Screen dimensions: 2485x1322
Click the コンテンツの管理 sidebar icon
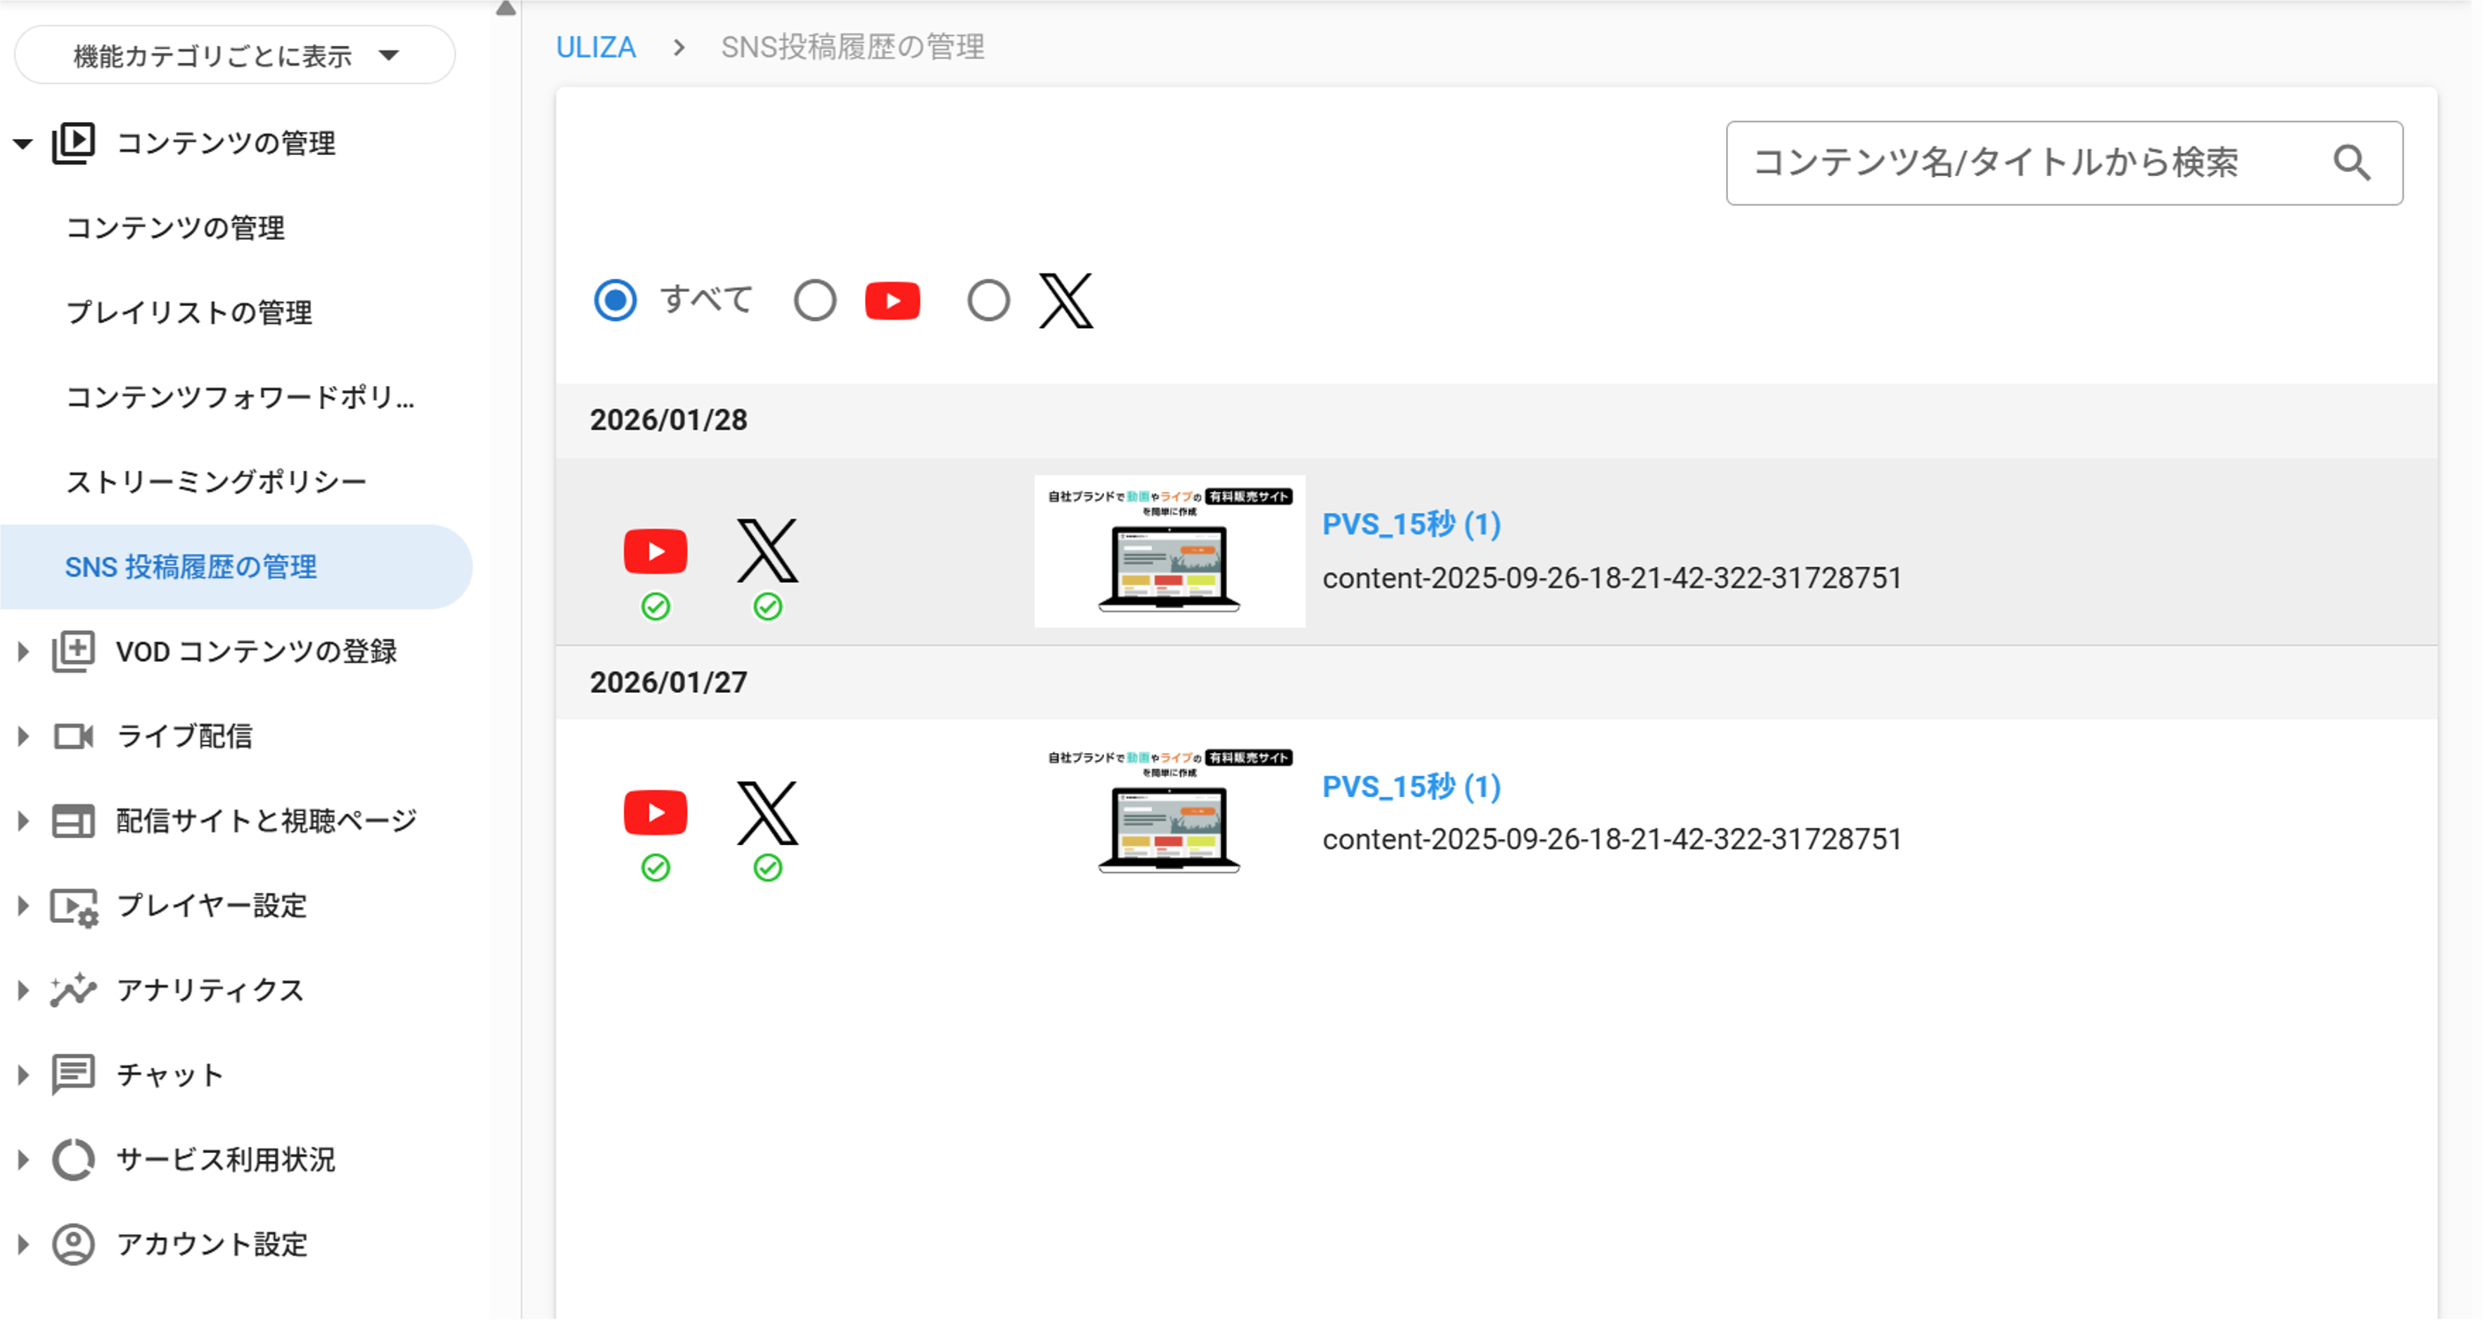[73, 142]
